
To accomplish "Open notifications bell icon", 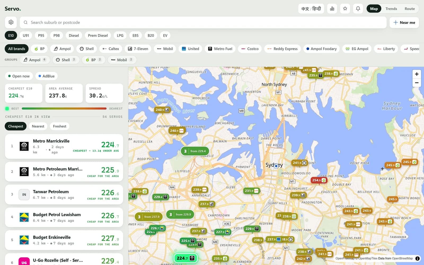I will point(358,9).
